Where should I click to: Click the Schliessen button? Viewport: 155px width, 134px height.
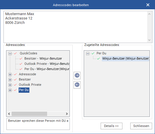[141, 126]
